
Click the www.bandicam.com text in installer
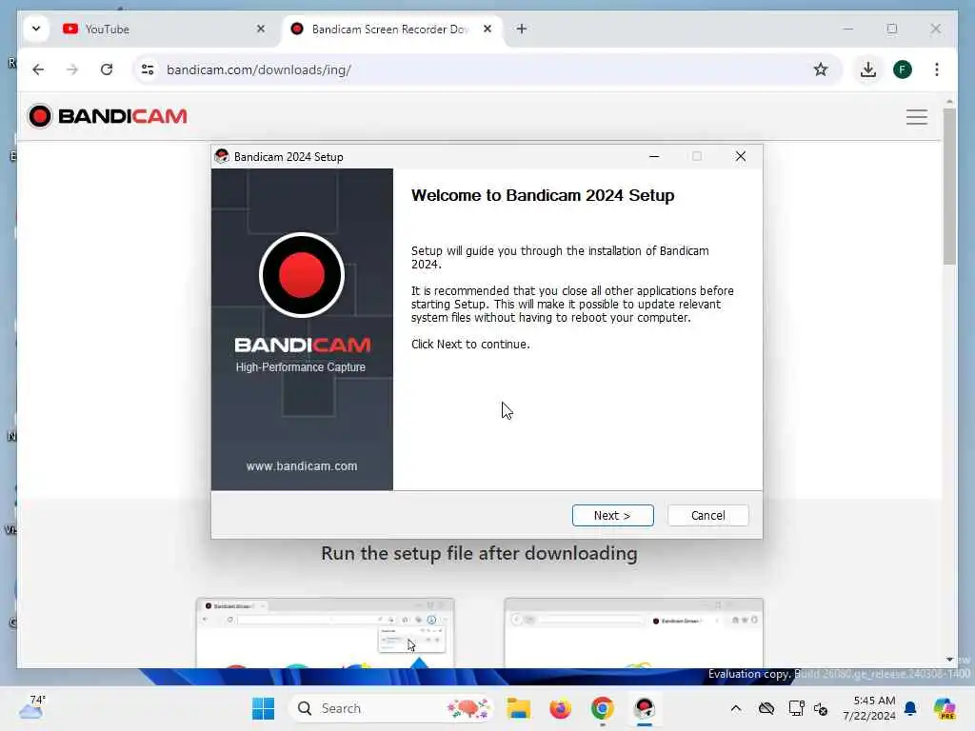302,466
